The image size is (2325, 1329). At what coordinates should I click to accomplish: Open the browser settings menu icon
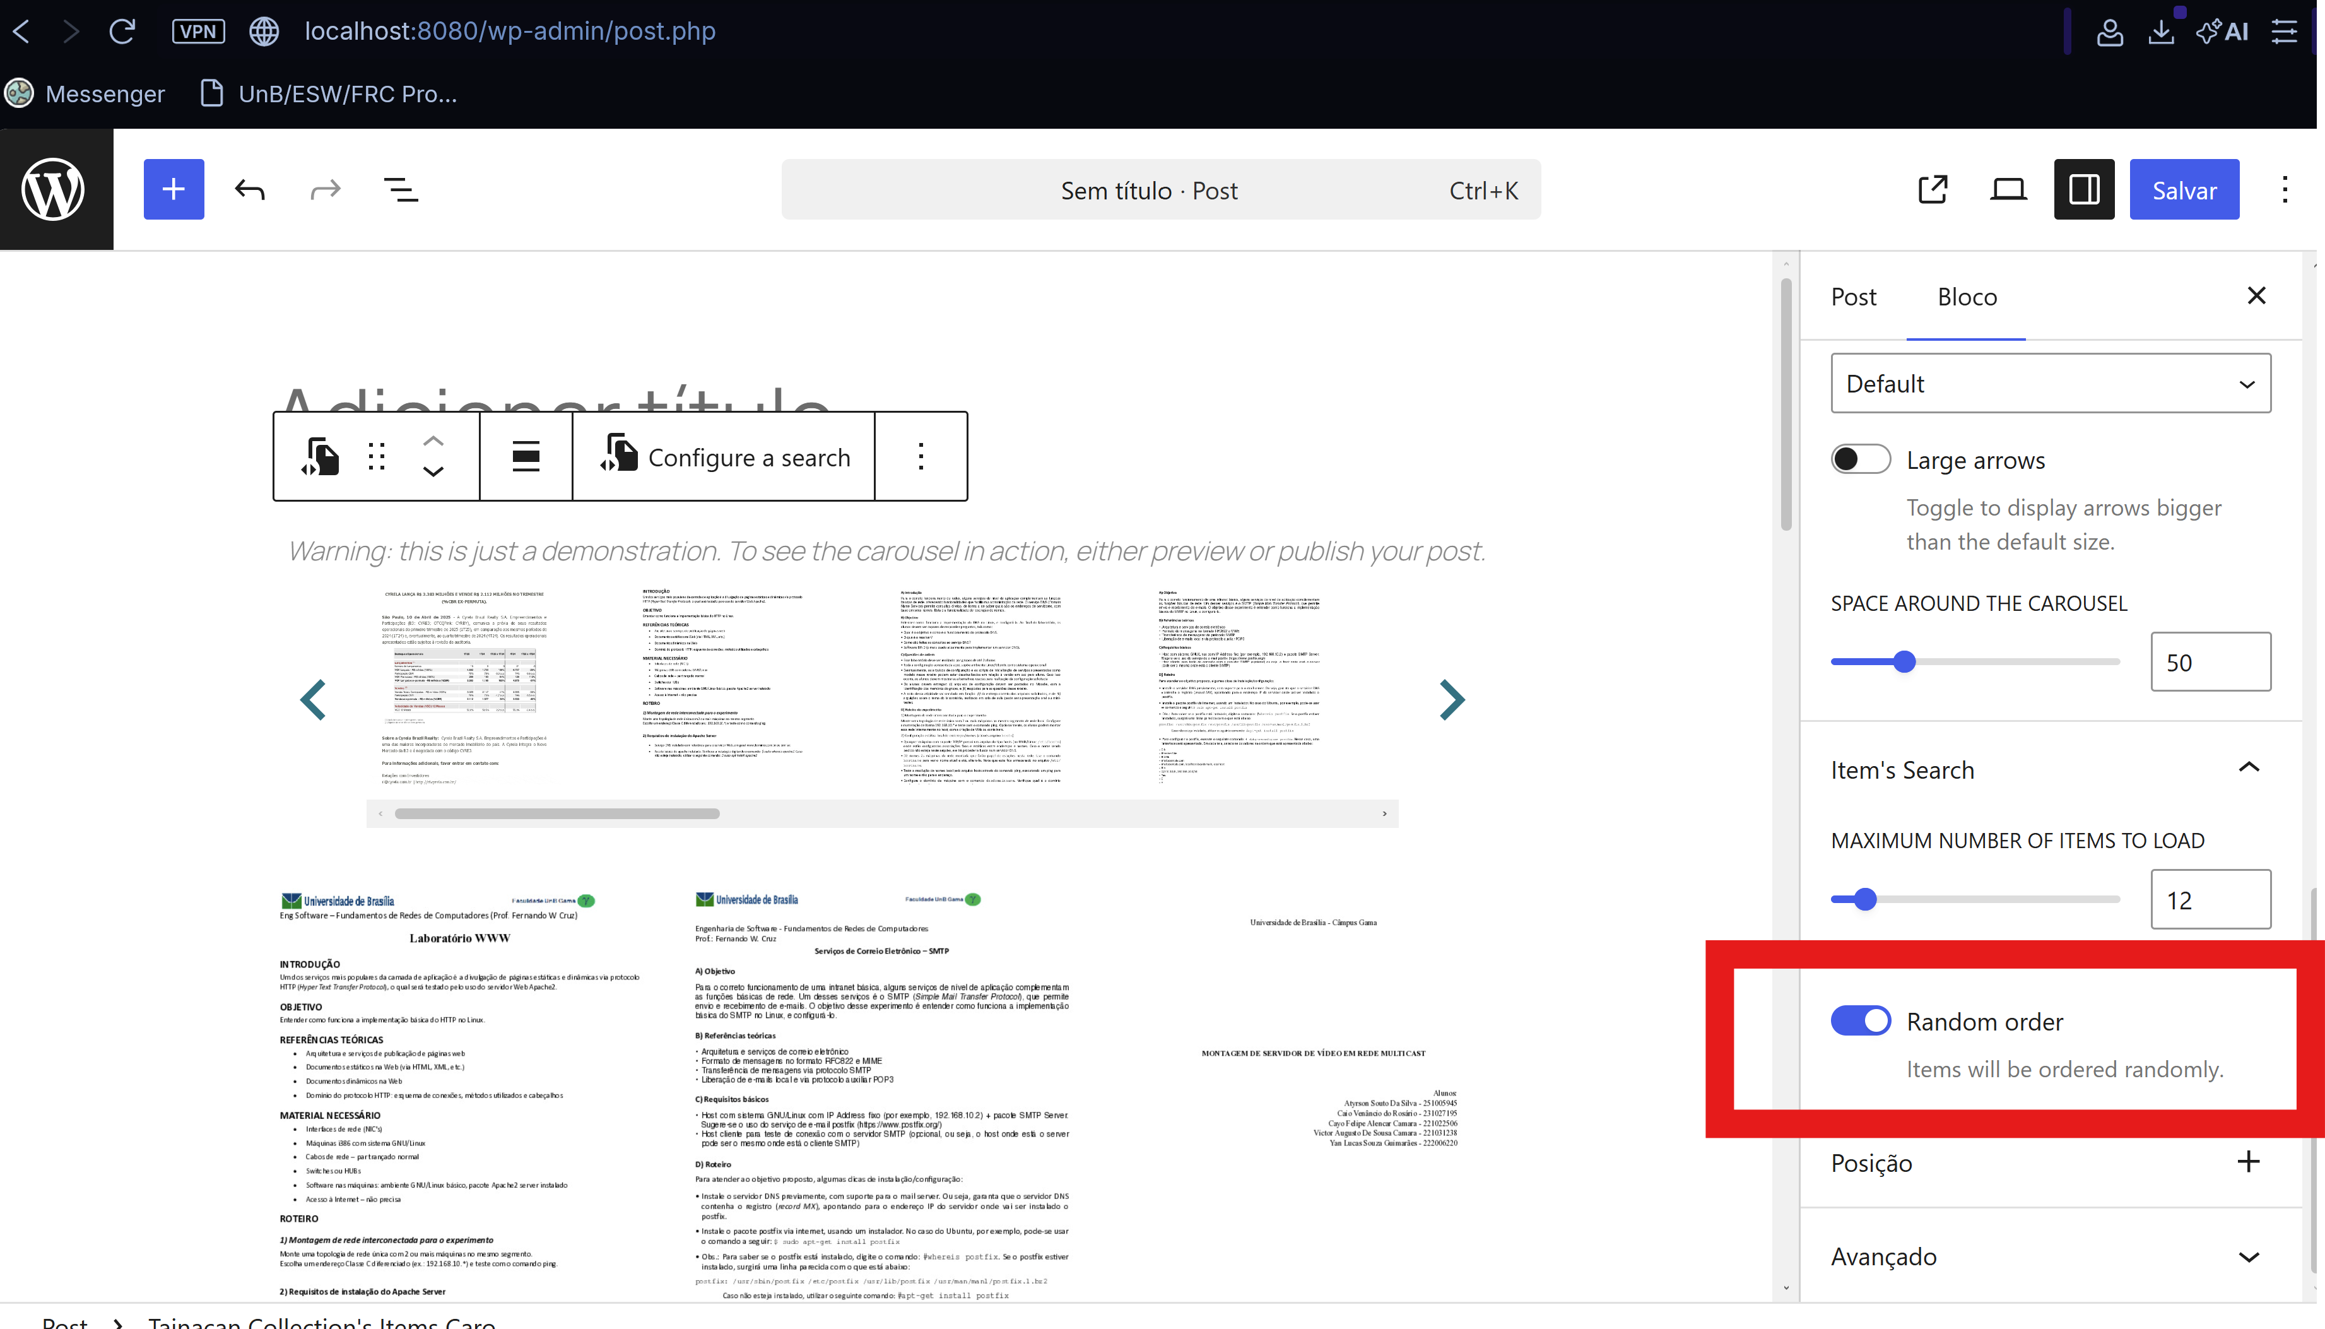point(2284,31)
